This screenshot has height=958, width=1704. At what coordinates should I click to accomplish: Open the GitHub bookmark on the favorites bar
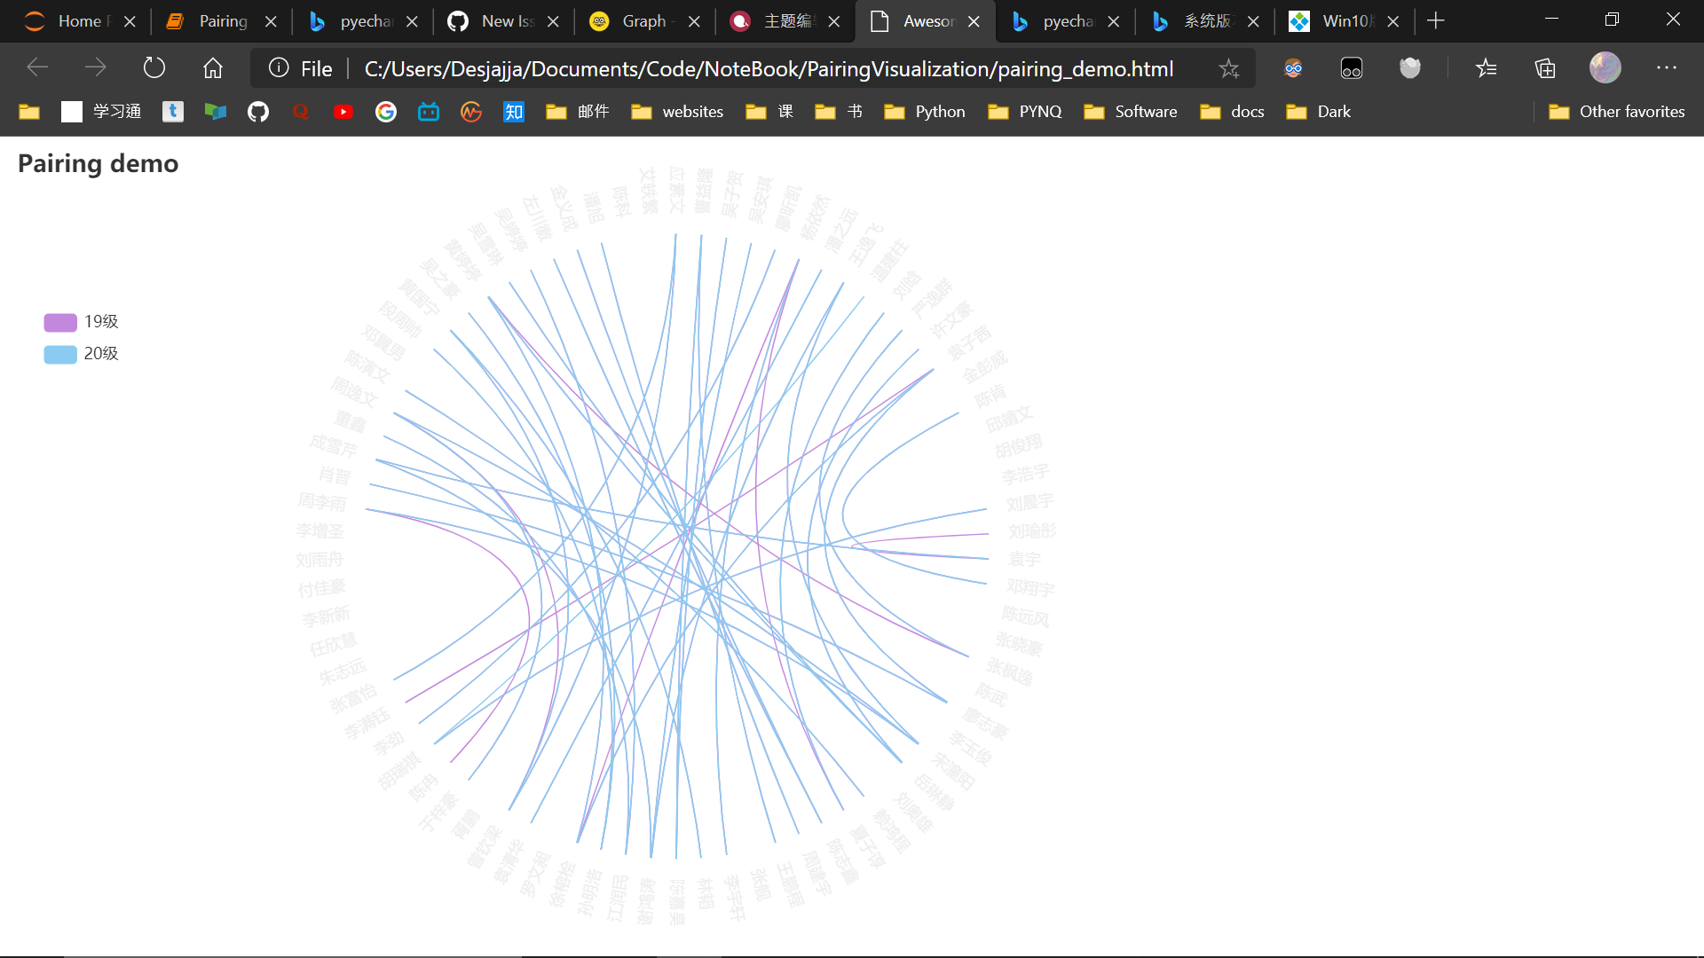click(257, 112)
